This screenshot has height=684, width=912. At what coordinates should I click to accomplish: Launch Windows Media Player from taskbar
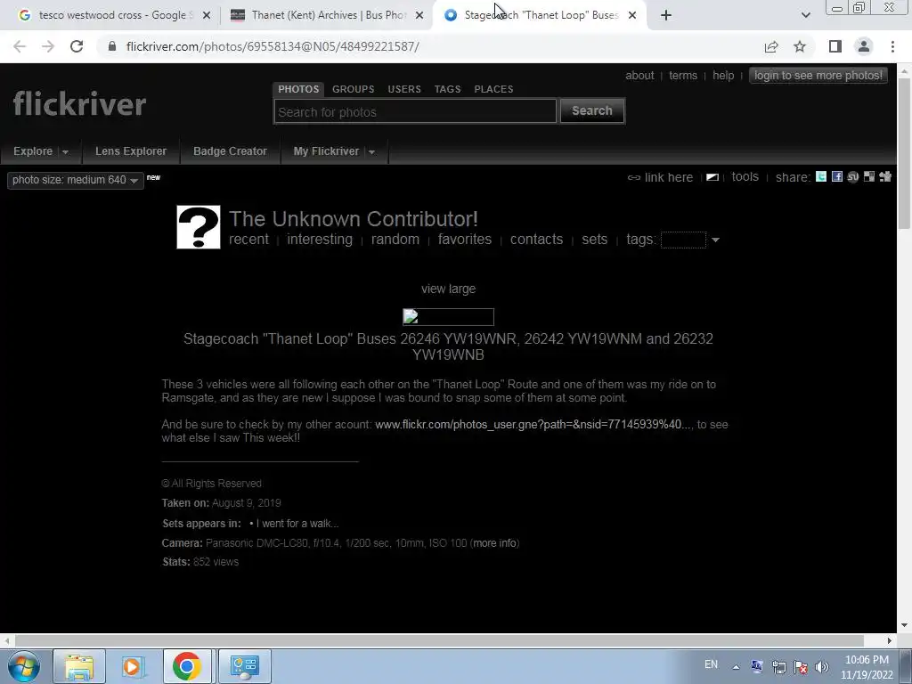(133, 666)
